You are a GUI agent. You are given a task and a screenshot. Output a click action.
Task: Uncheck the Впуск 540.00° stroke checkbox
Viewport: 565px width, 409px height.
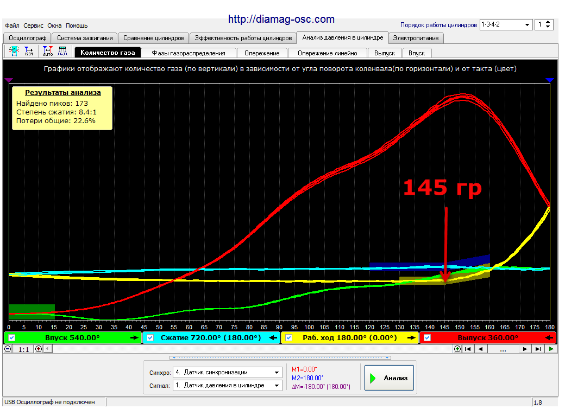pos(11,338)
